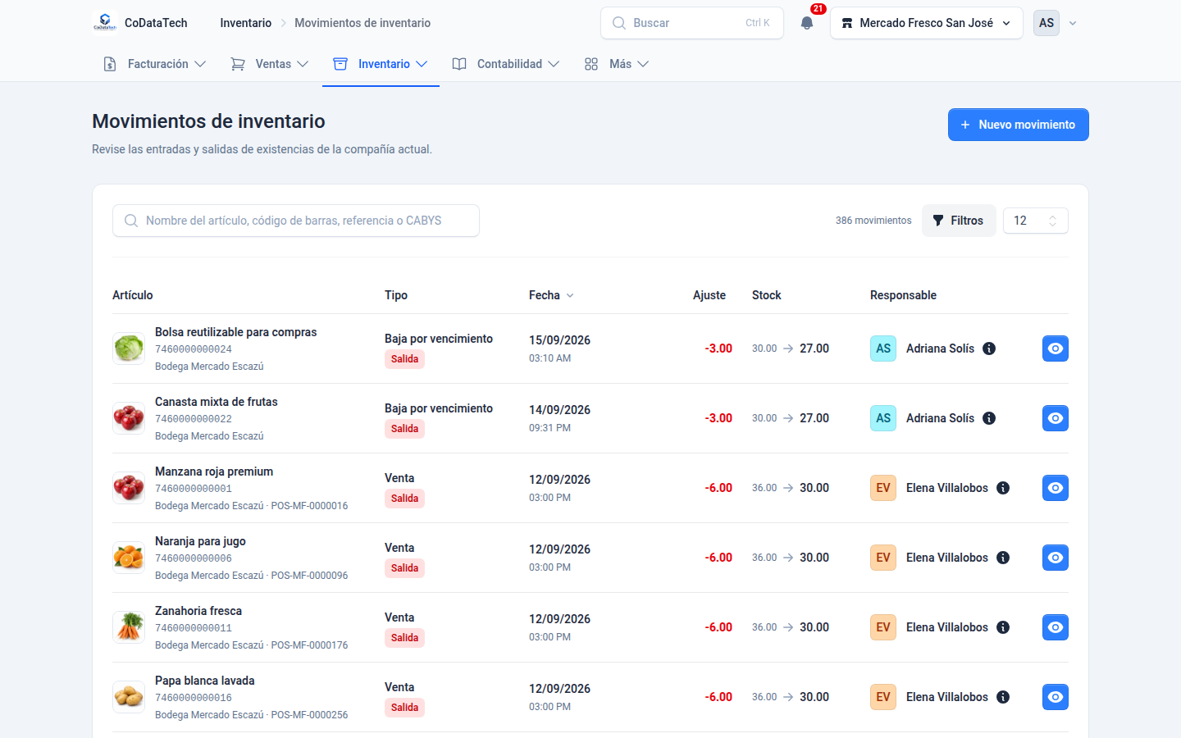Open the AS user account menu

(1056, 23)
